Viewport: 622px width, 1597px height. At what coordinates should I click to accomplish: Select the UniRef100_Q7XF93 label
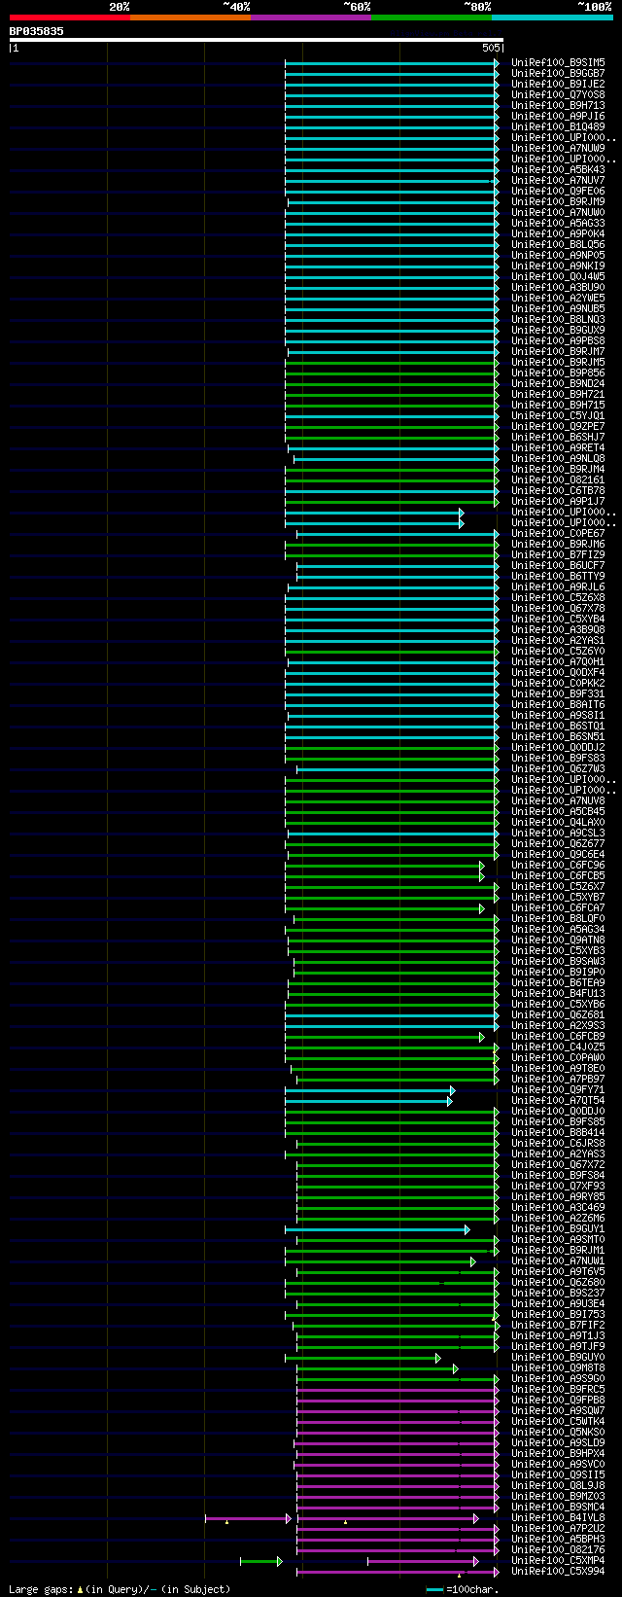click(x=558, y=1186)
